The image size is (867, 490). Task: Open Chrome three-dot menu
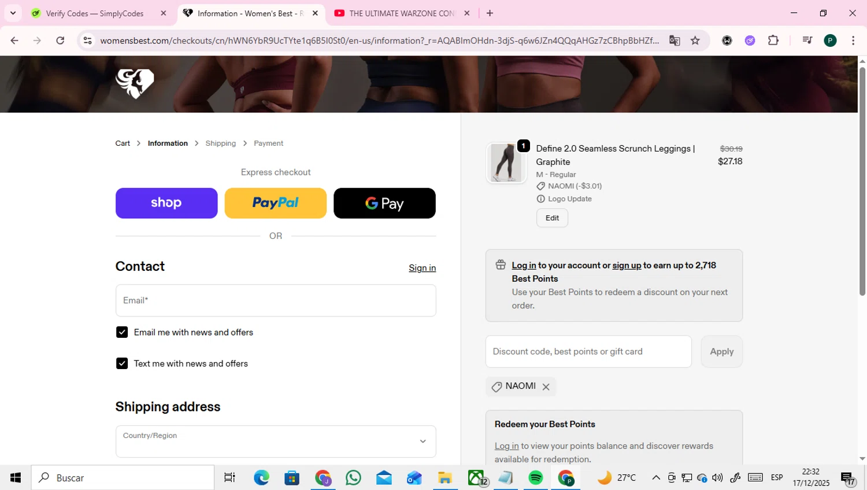pos(853,40)
